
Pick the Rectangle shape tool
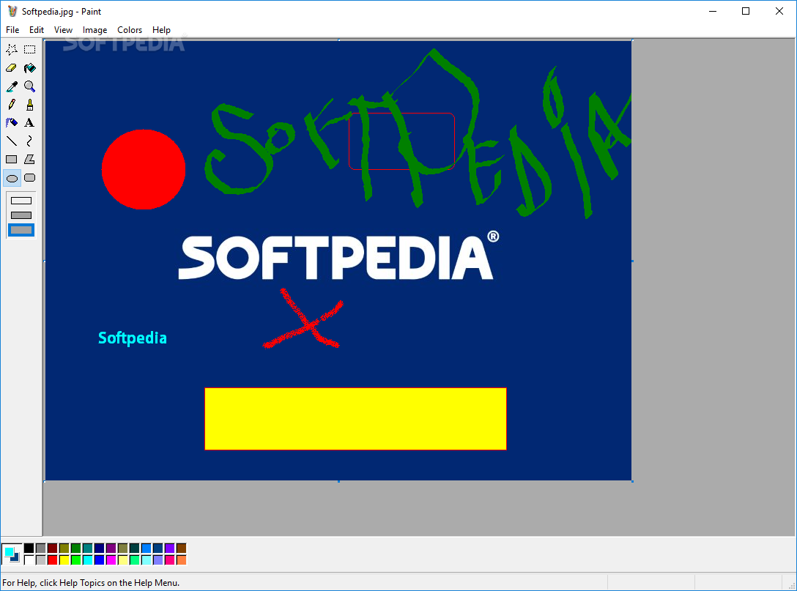(12, 159)
